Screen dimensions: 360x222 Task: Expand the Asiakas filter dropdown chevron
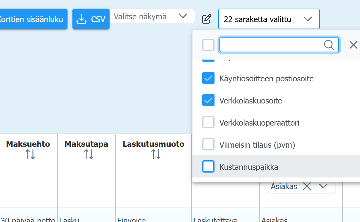coord(323,186)
